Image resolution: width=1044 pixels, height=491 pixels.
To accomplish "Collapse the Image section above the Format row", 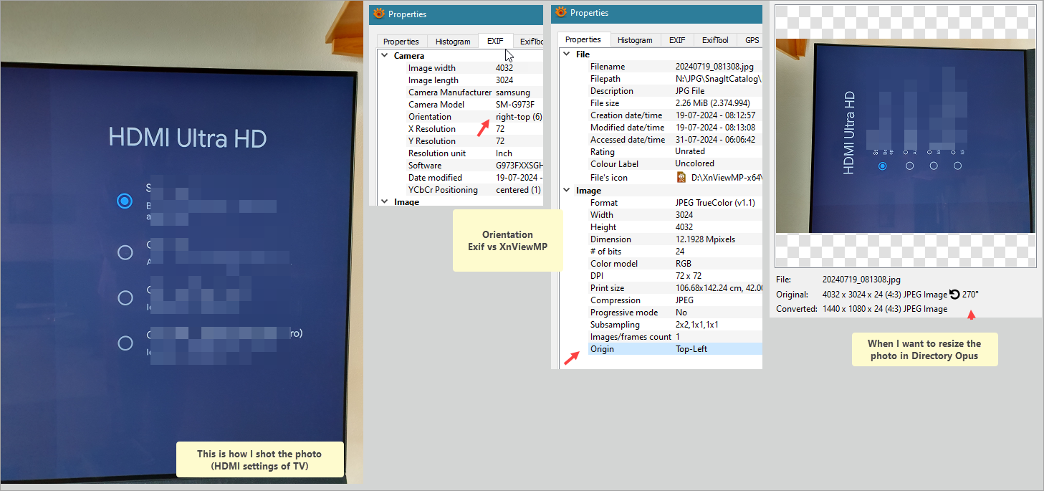I will click(x=566, y=191).
